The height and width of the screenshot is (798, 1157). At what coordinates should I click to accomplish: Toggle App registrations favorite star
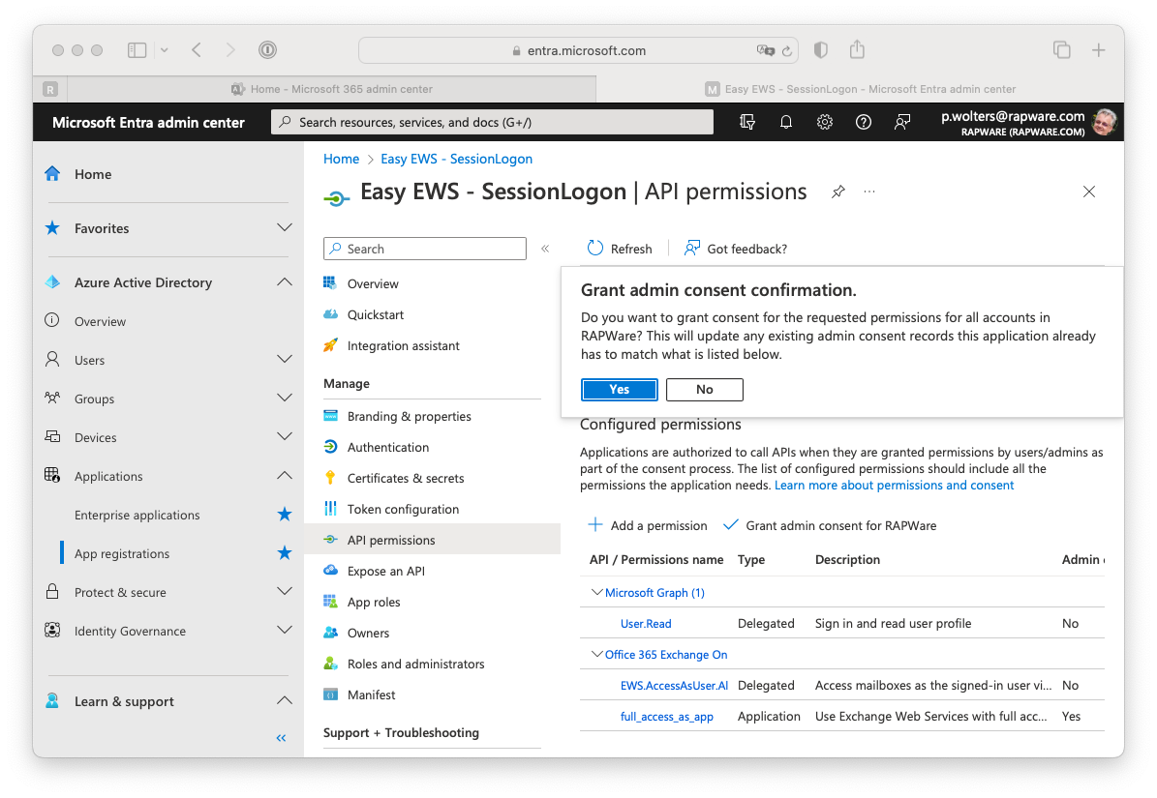click(284, 552)
